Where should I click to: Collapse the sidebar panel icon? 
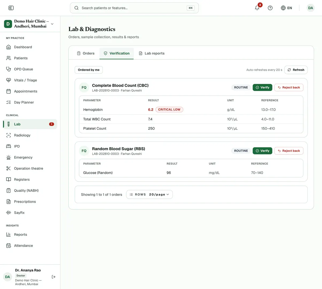click(x=11, y=8)
